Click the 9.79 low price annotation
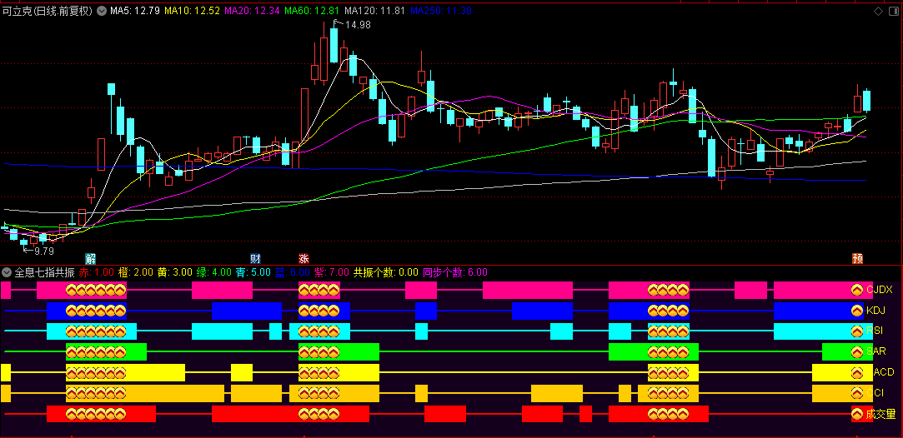The height and width of the screenshot is (438, 903). click(x=43, y=251)
